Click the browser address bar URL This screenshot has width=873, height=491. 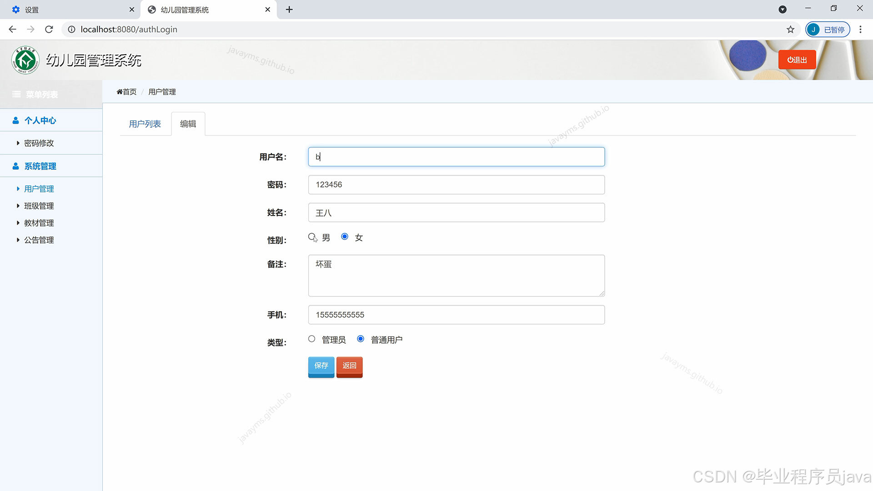pyautogui.click(x=129, y=29)
